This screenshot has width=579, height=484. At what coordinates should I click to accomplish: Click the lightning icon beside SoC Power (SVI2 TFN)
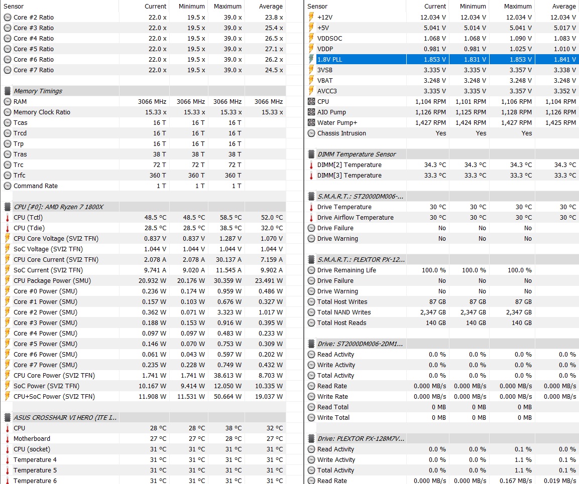click(7, 386)
